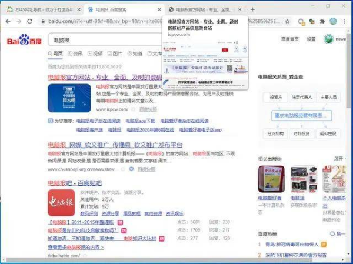The height and width of the screenshot is (264, 353).
Task: Click 分支机构 in the relationship chart
Action: 275,133
